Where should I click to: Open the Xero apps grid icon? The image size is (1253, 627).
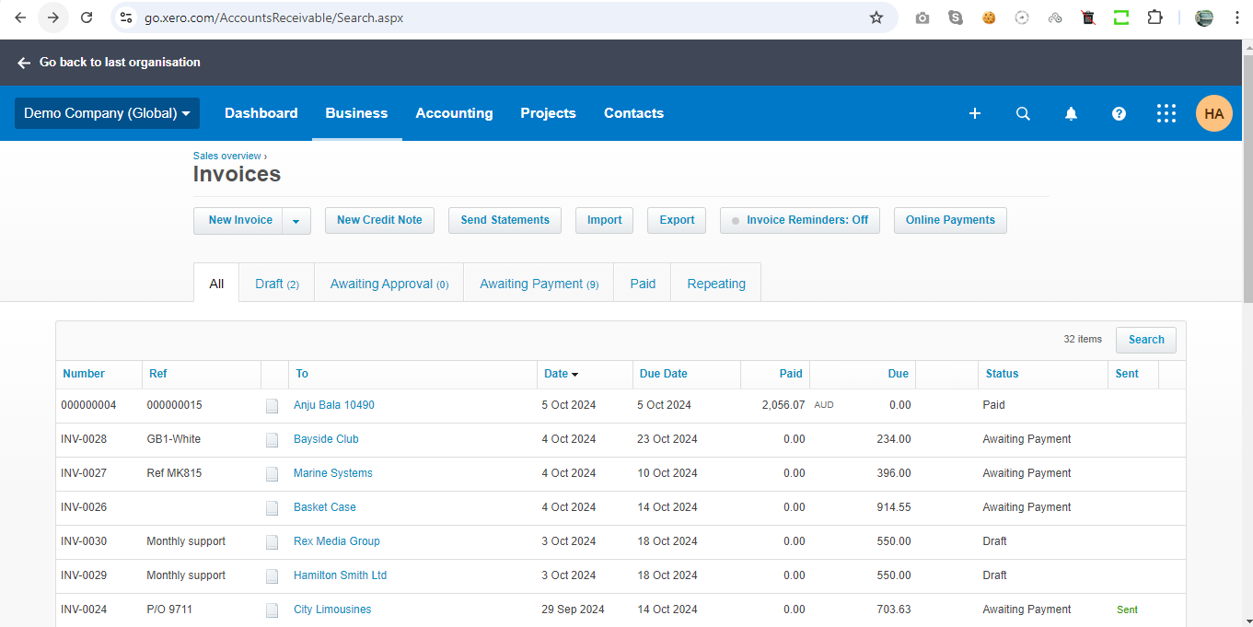(x=1166, y=113)
